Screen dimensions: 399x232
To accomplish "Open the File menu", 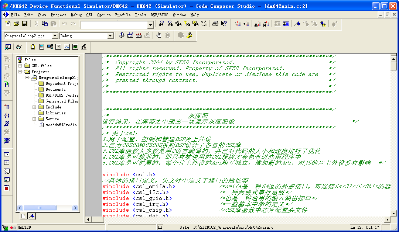I will click(15, 15).
